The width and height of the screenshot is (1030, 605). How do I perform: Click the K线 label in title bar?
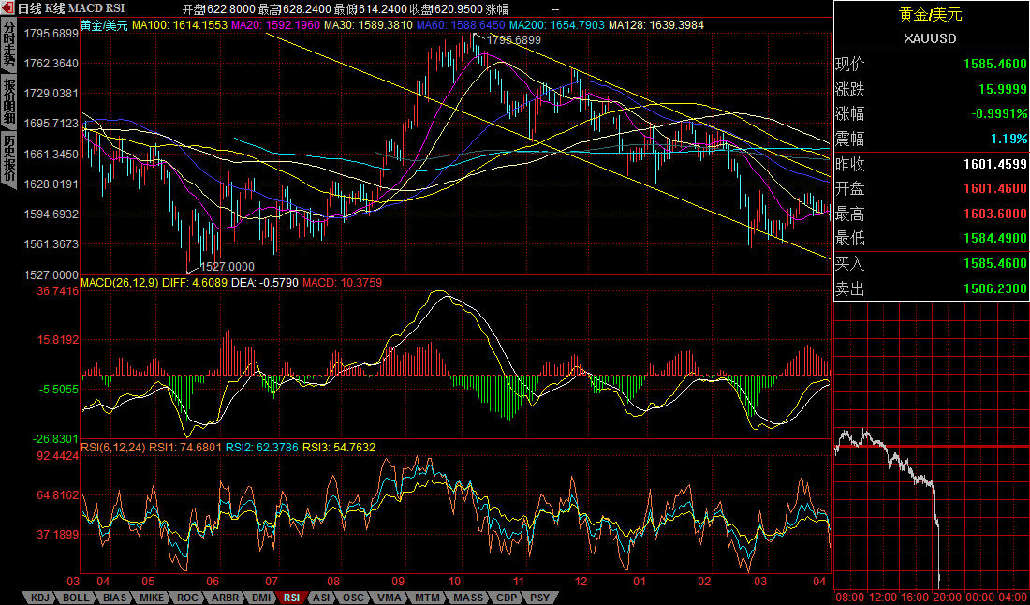54,9
